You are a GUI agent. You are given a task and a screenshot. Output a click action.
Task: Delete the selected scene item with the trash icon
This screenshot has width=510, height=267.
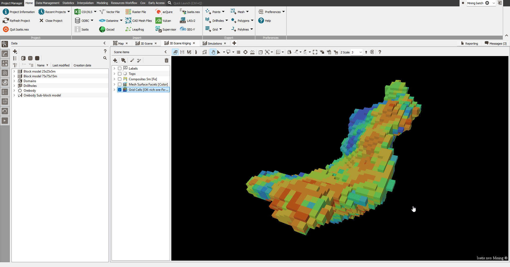tap(167, 61)
